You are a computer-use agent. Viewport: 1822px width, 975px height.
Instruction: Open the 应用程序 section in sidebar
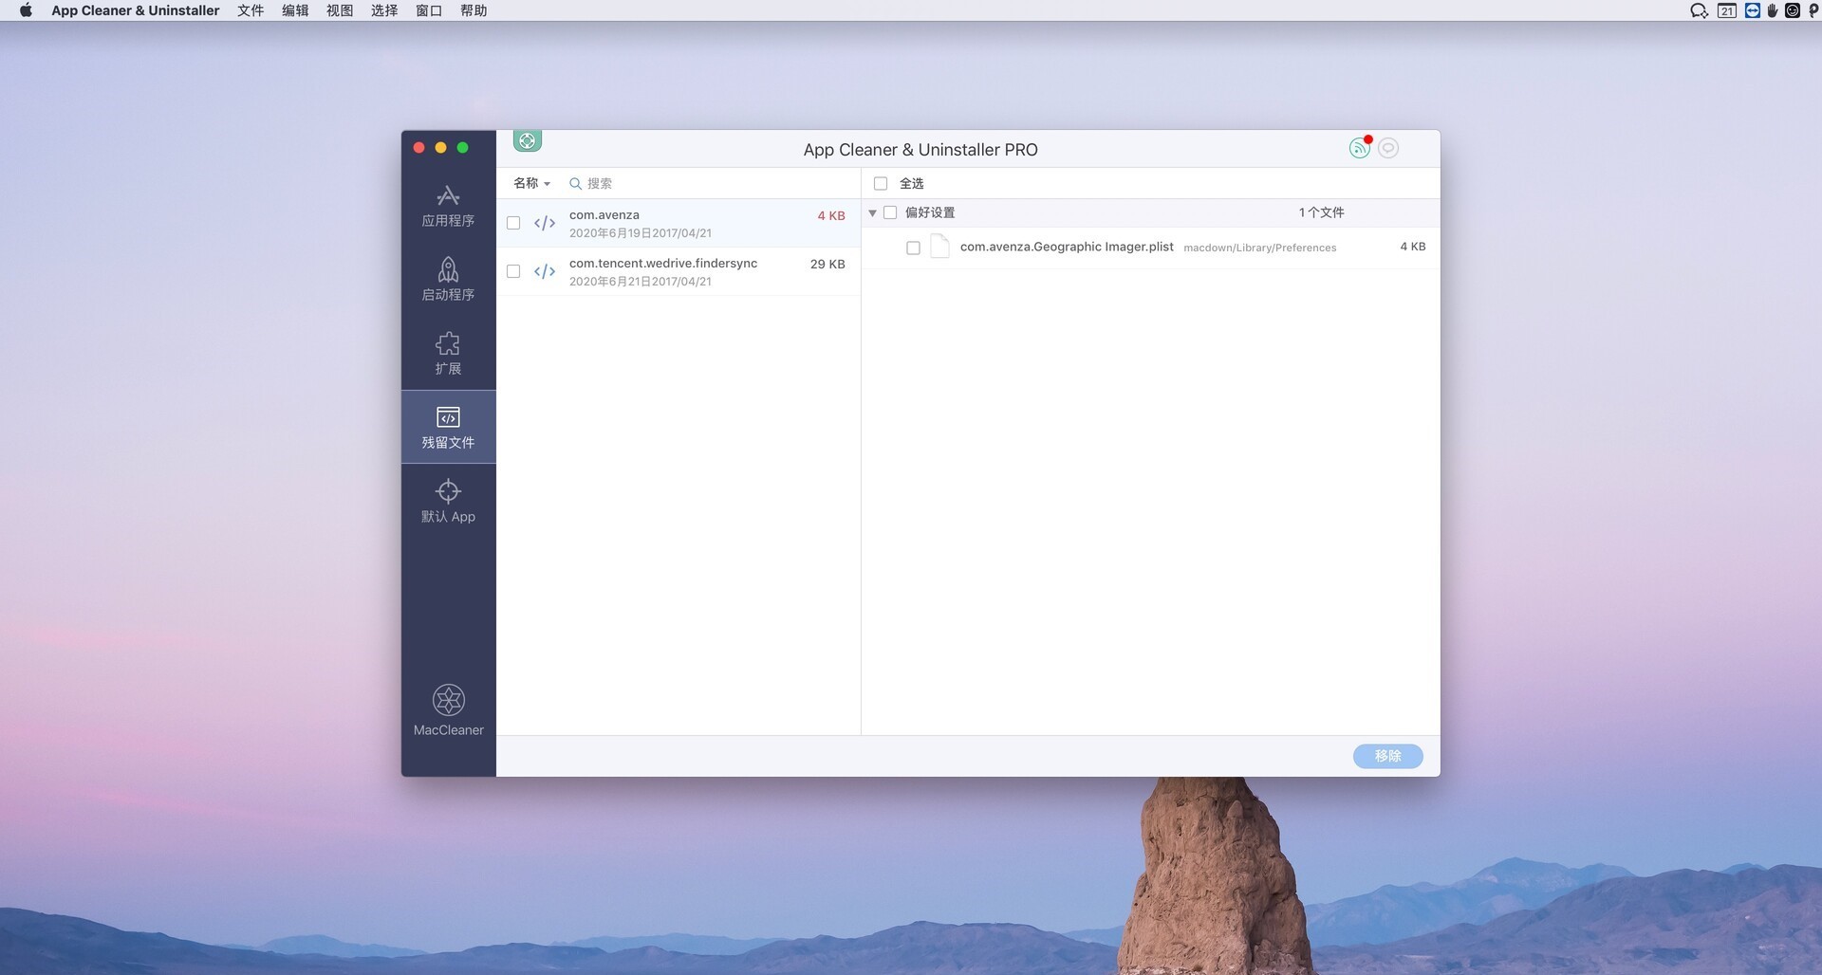click(448, 206)
